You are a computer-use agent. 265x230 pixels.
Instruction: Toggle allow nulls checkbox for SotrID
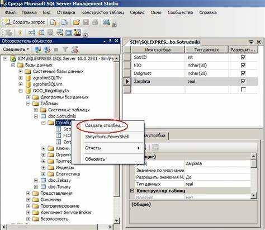[x=243, y=57]
